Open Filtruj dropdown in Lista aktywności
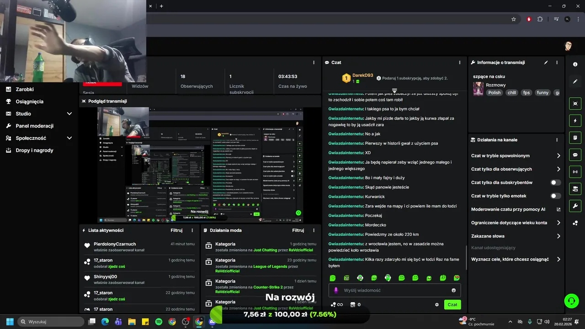The height and width of the screenshot is (329, 585). [x=176, y=230]
